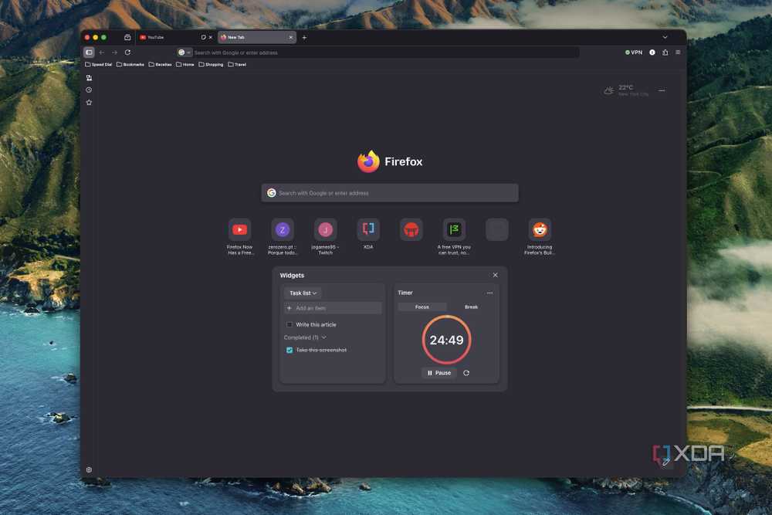The width and height of the screenshot is (772, 515).
Task: Open the Travel bookmarks folder
Action: click(x=237, y=65)
